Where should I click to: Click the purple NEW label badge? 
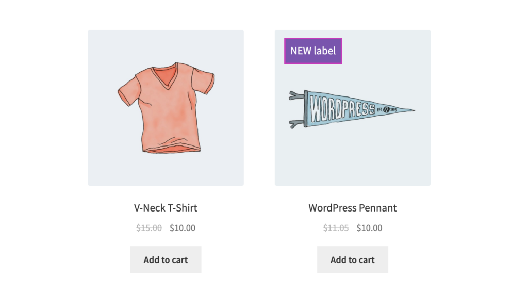(313, 51)
